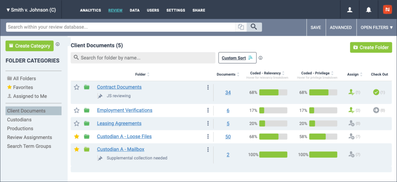Click the Create Folder button

[371, 47]
